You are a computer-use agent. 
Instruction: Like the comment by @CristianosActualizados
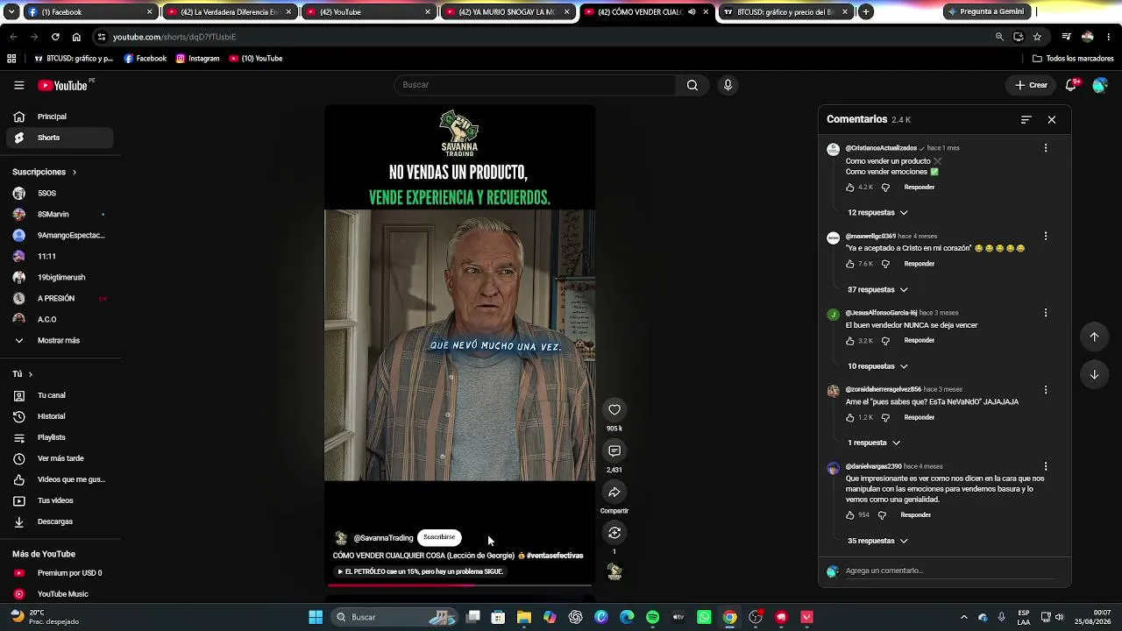[850, 188]
